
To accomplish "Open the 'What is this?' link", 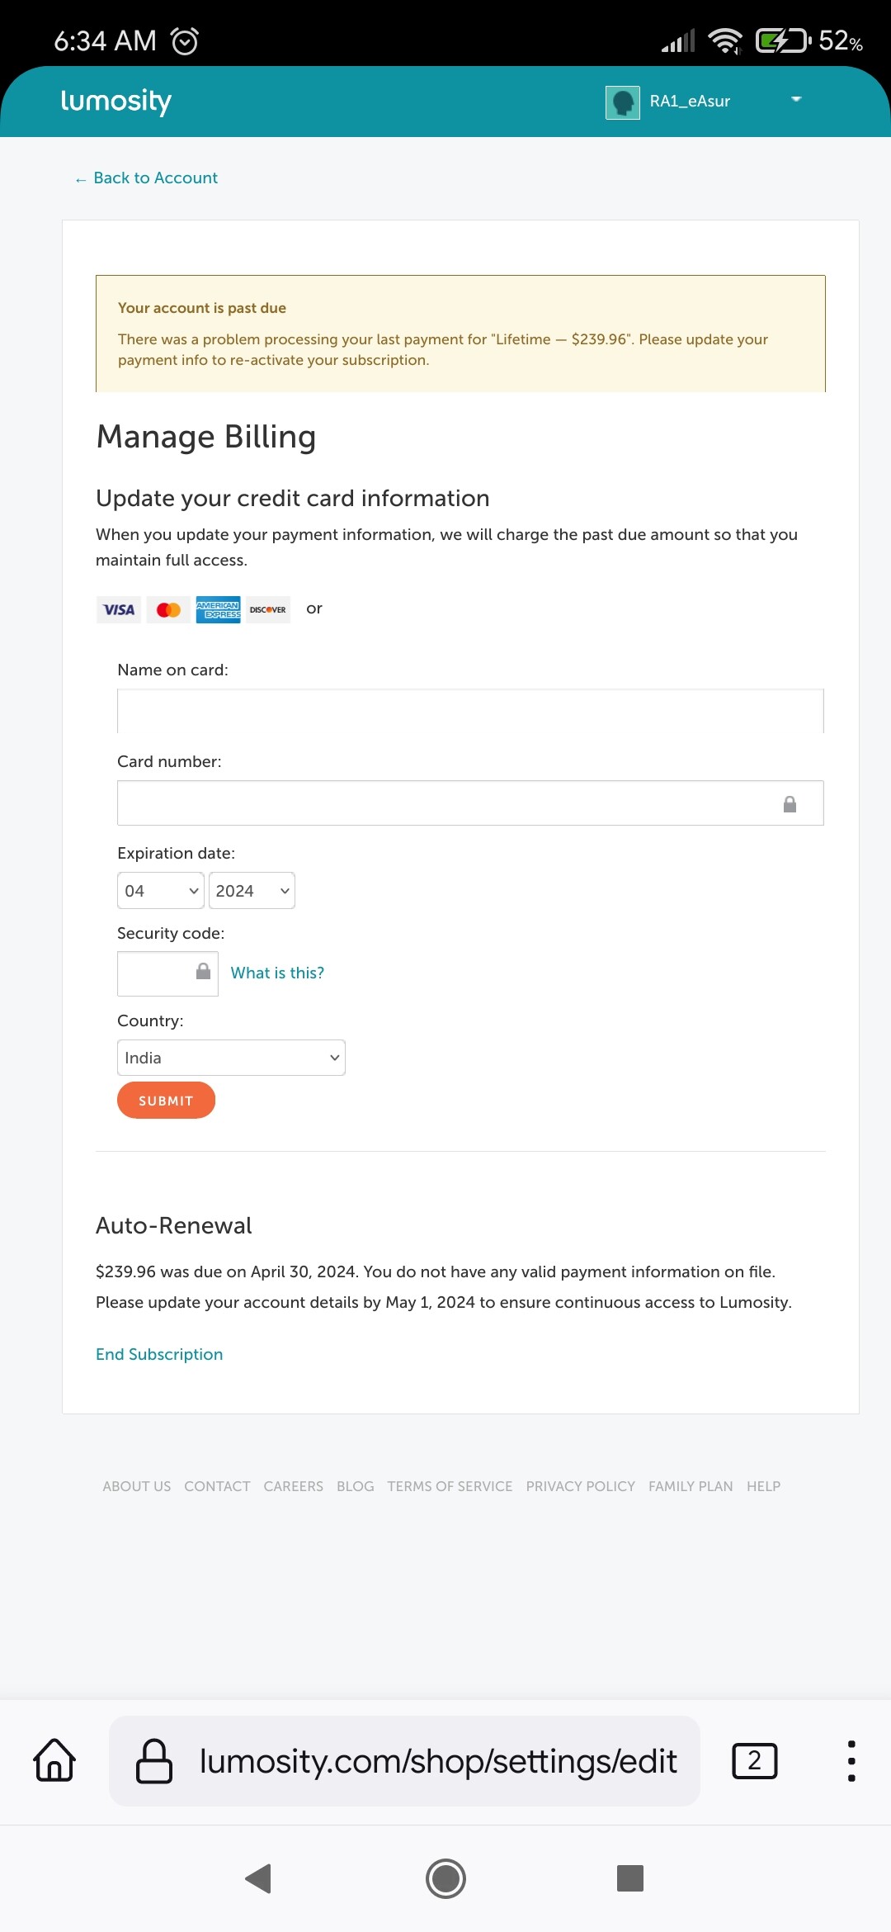I will 277,973.
